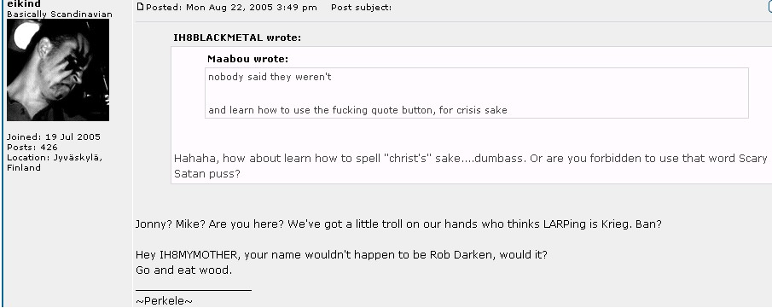The width and height of the screenshot is (772, 308).
Task: Click the partially visible quote button top right
Action: point(769,6)
